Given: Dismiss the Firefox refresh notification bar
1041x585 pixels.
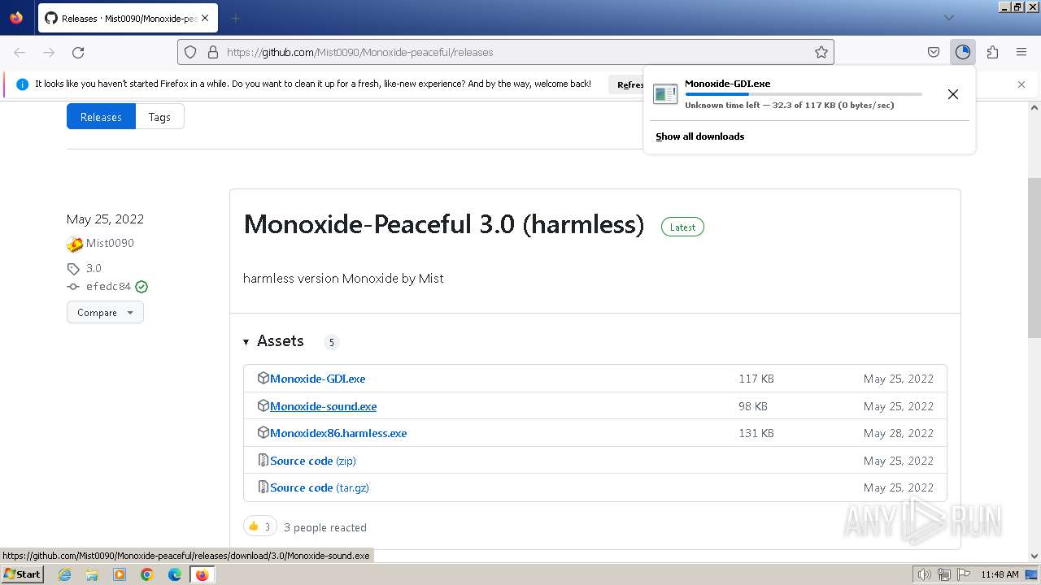Looking at the screenshot, I should pyautogui.click(x=1021, y=84).
